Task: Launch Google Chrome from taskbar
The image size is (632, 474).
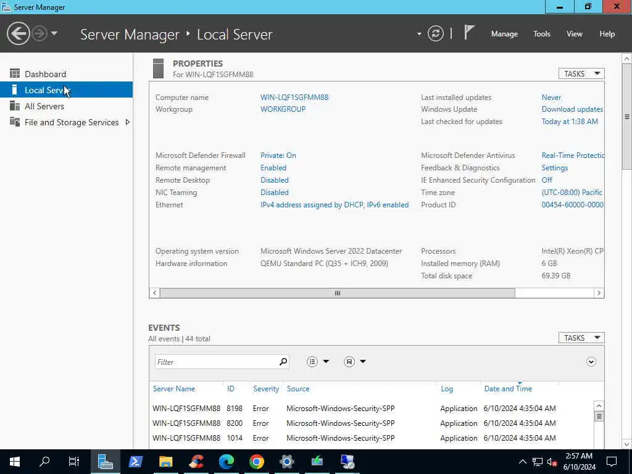Action: pyautogui.click(x=256, y=462)
